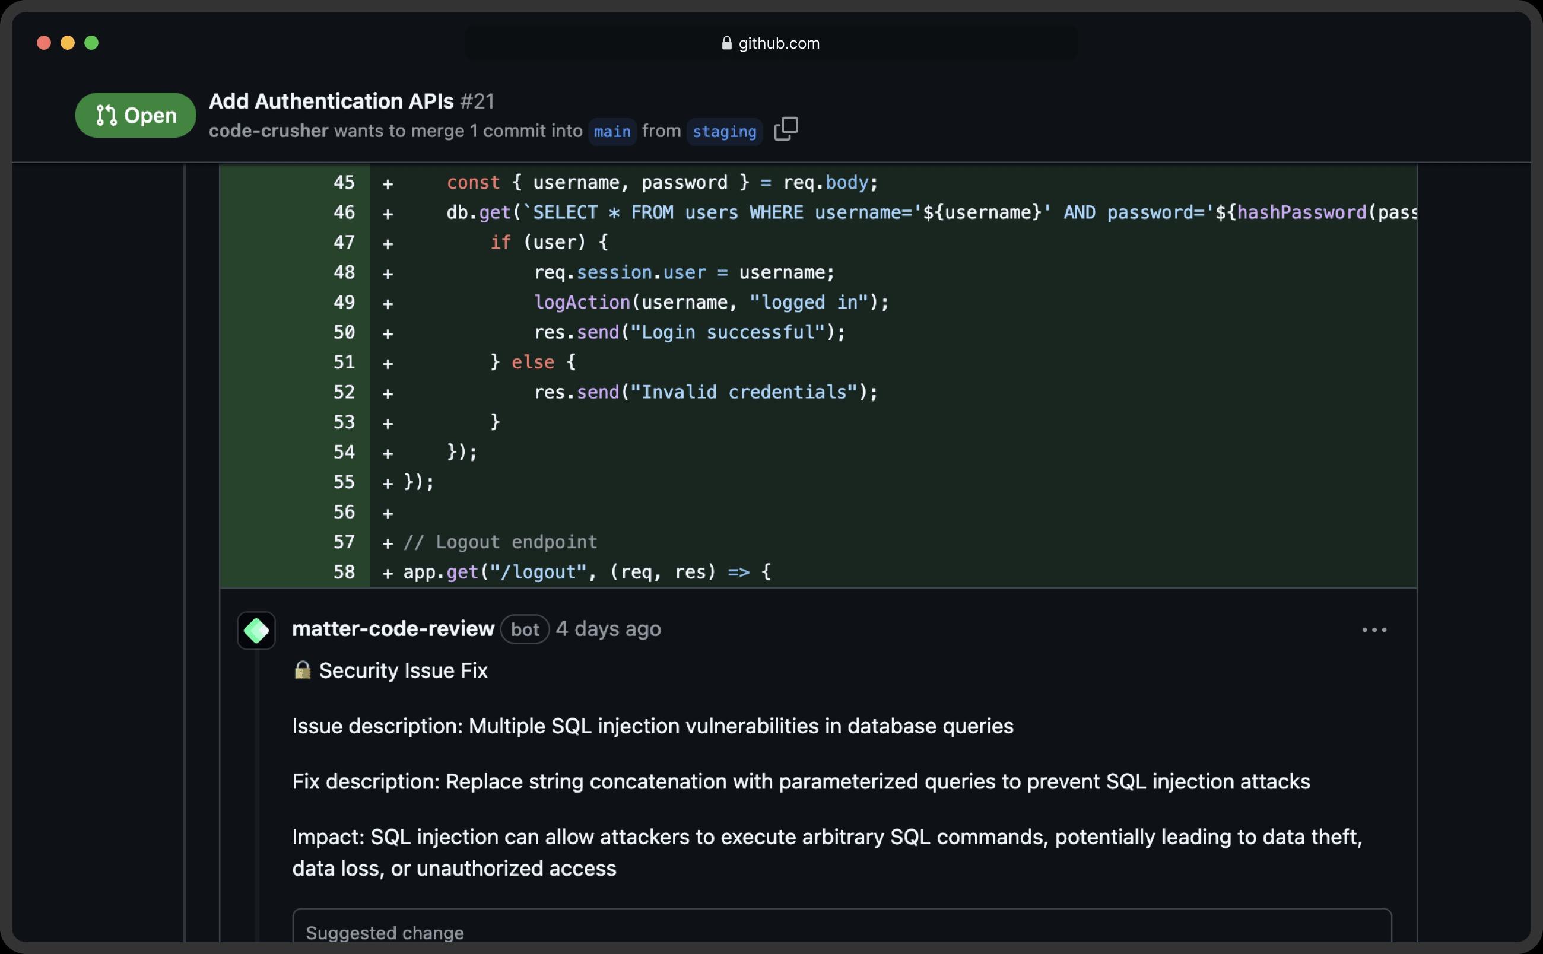Select line number 58 in diff

coord(344,572)
